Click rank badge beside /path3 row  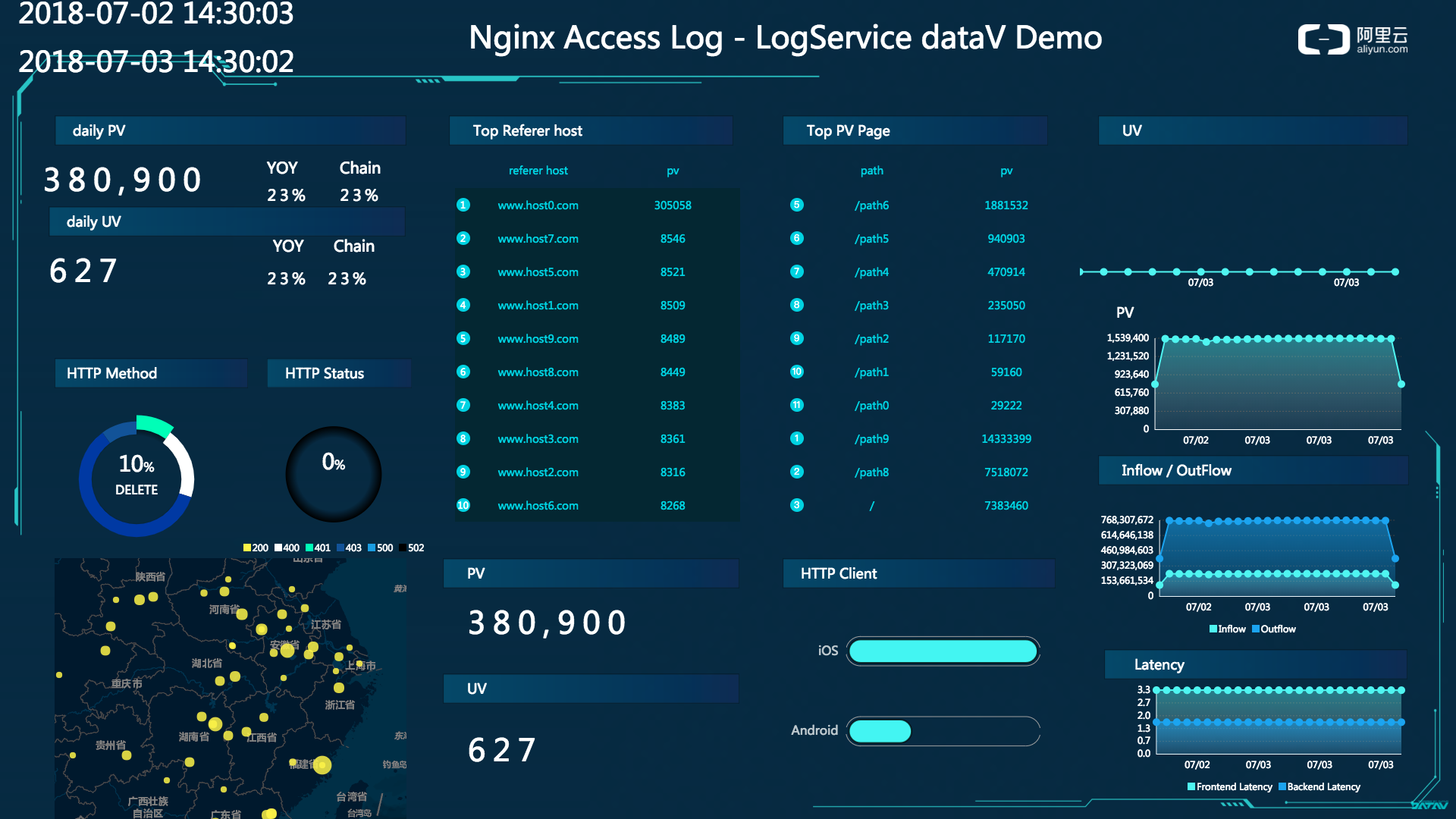tap(796, 305)
